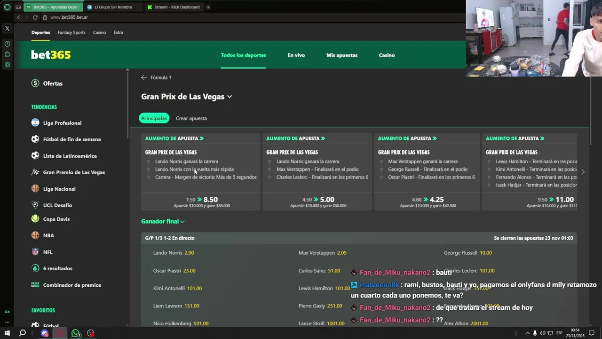Image resolution: width=602 pixels, height=339 pixels.
Task: Show hidden tray icons chevron
Action: point(527,333)
